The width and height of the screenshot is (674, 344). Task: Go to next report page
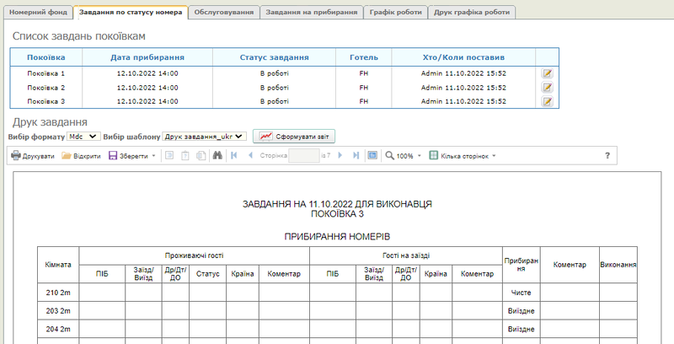click(340, 156)
